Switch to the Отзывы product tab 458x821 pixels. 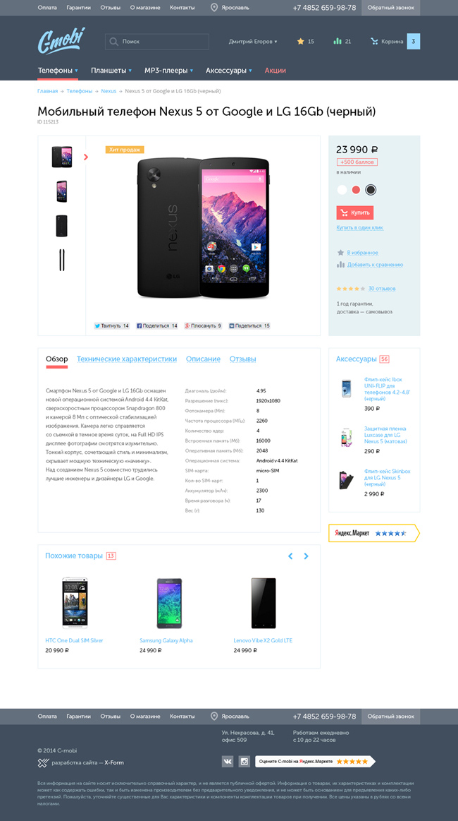242,359
